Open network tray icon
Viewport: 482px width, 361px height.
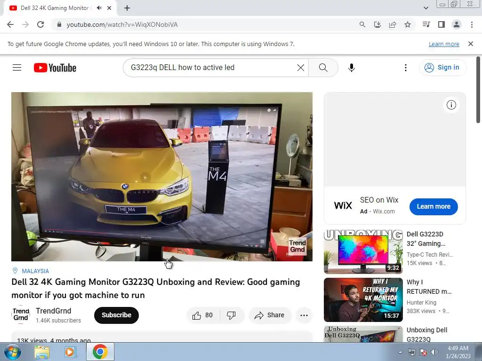tap(411, 352)
